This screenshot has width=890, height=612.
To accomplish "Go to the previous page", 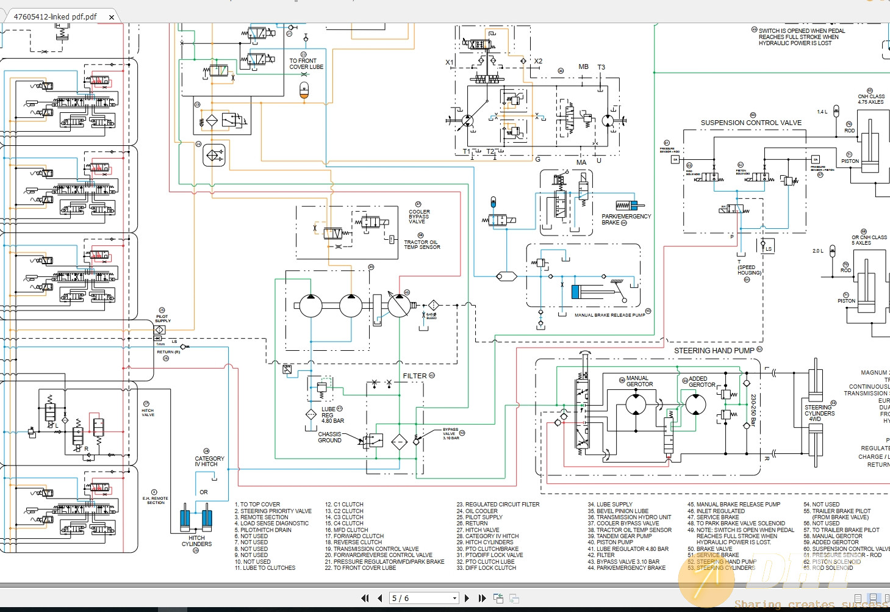I will coord(380,599).
